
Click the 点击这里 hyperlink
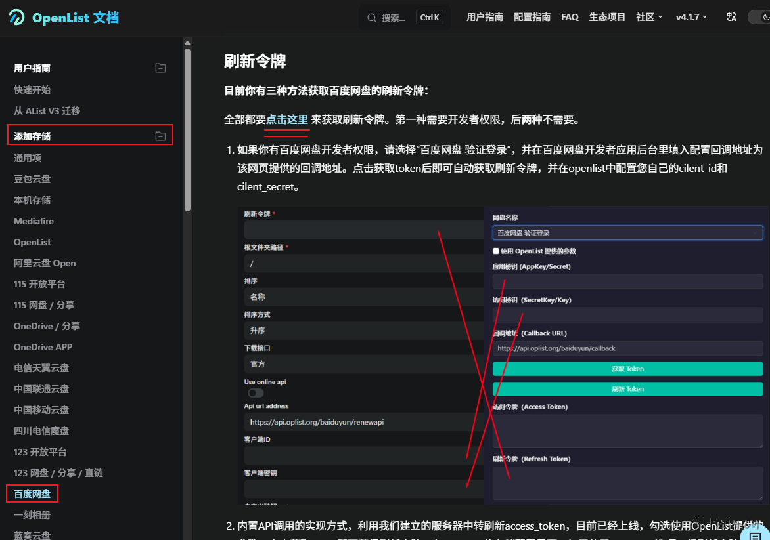(x=287, y=119)
